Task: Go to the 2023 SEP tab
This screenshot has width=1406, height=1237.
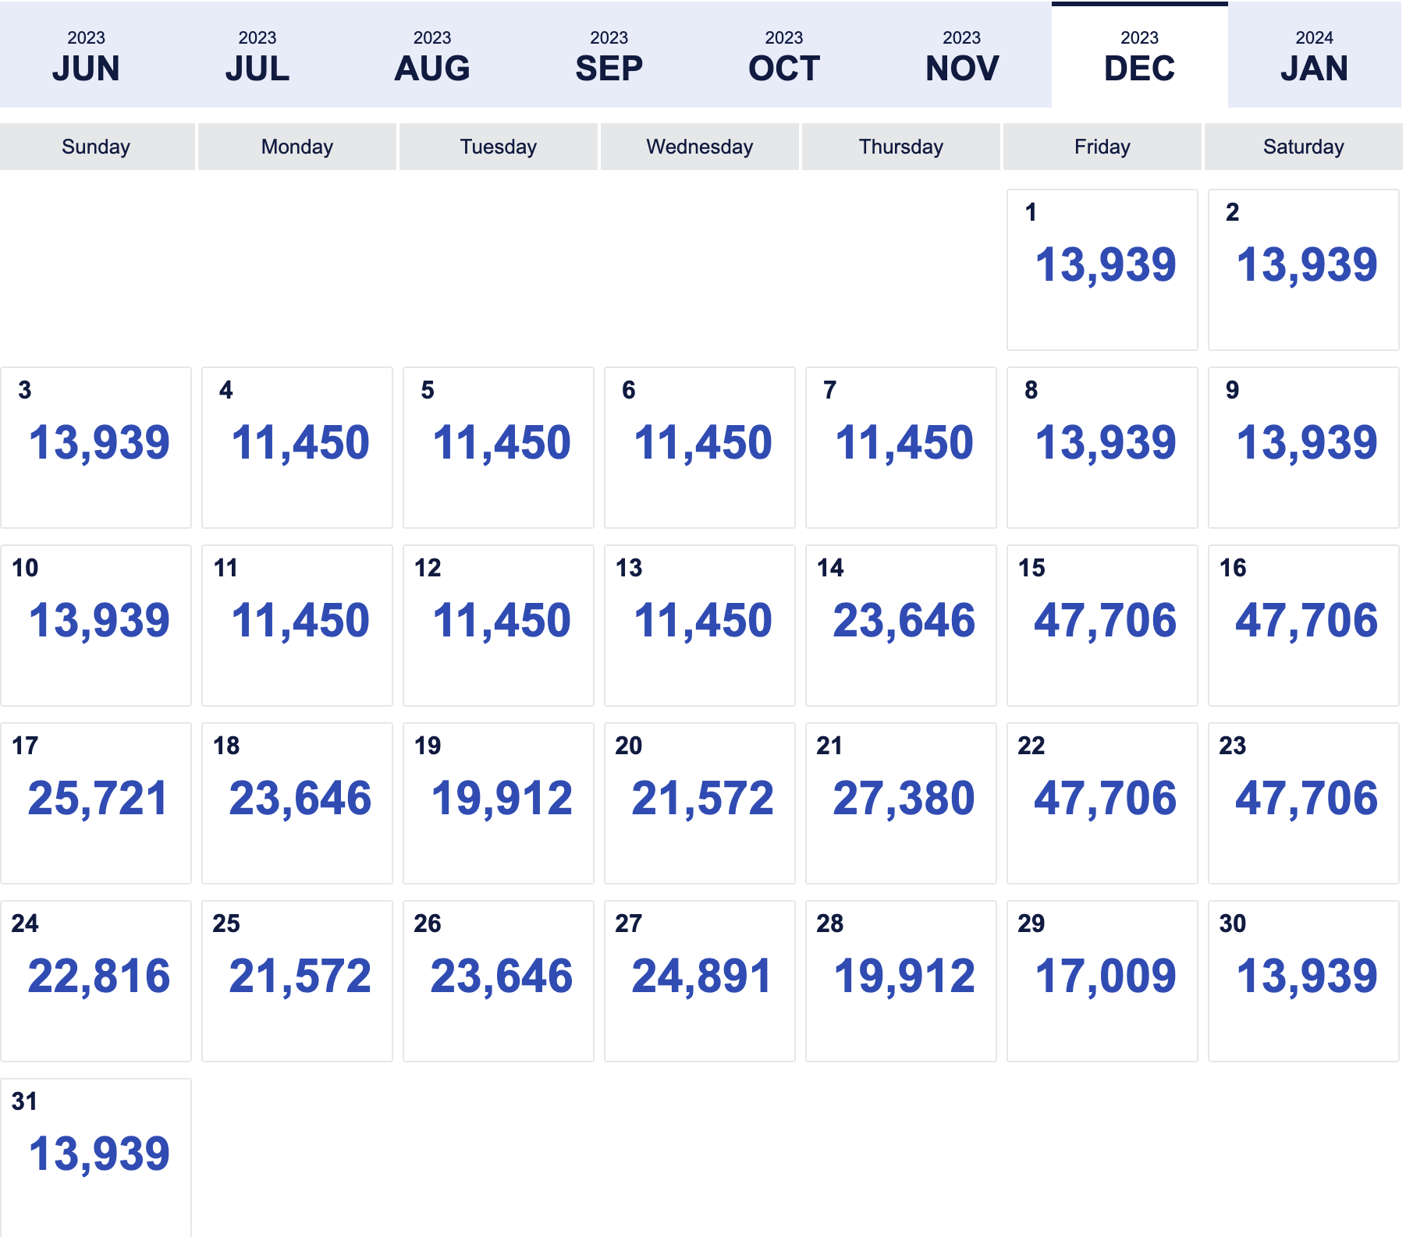Action: tap(609, 55)
